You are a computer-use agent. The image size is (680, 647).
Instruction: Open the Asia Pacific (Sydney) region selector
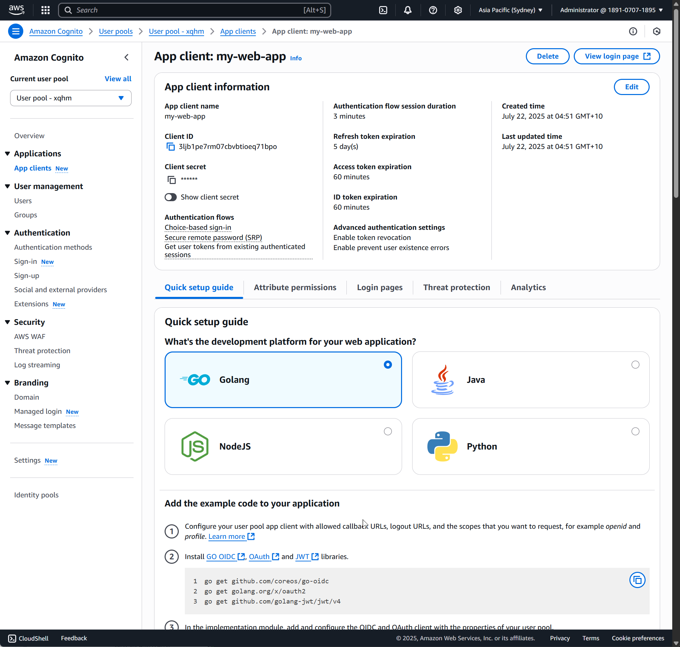(x=510, y=10)
